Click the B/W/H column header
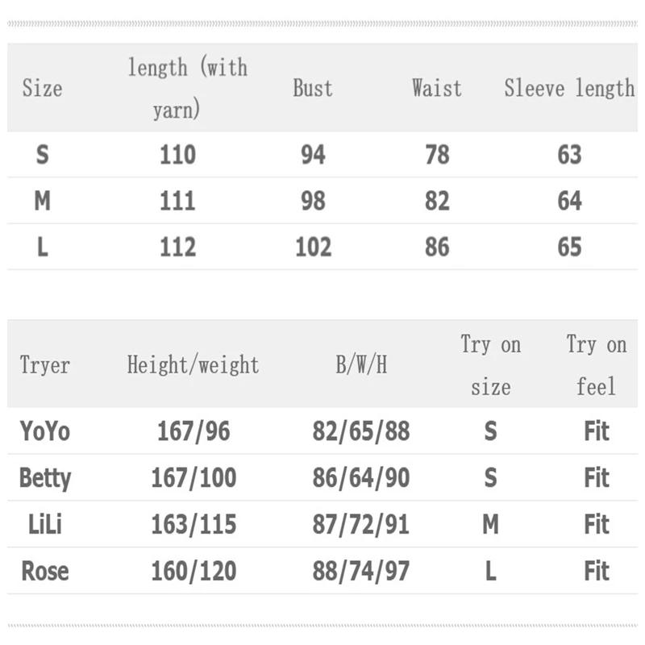This screenshot has width=645, height=645. click(361, 365)
